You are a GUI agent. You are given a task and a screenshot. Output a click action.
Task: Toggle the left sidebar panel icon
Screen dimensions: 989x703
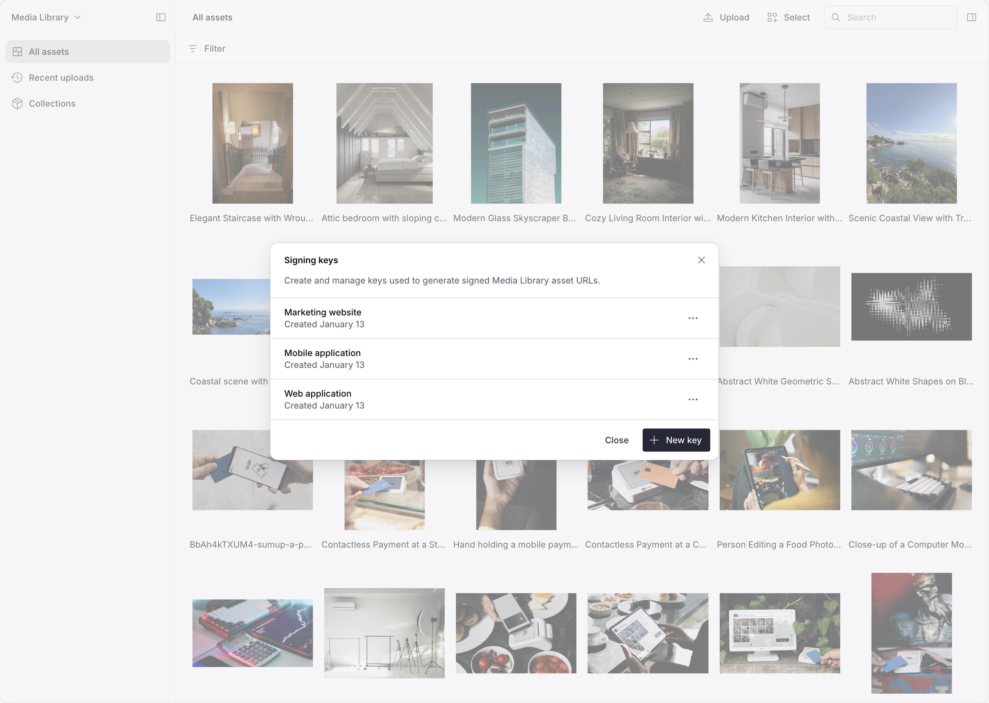pyautogui.click(x=160, y=17)
